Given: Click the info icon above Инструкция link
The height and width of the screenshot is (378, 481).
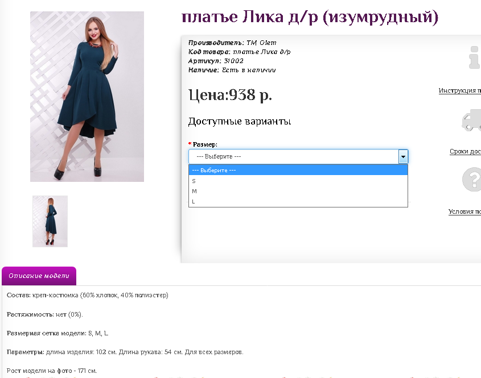Looking at the screenshot, I should (x=474, y=57).
